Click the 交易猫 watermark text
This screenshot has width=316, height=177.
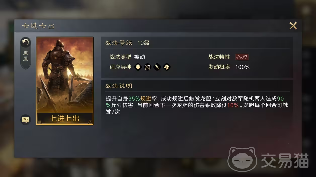285,160
